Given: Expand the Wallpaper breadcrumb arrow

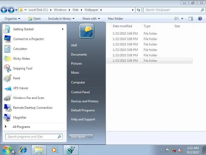Looking at the screenshot, I should pos(101,10).
